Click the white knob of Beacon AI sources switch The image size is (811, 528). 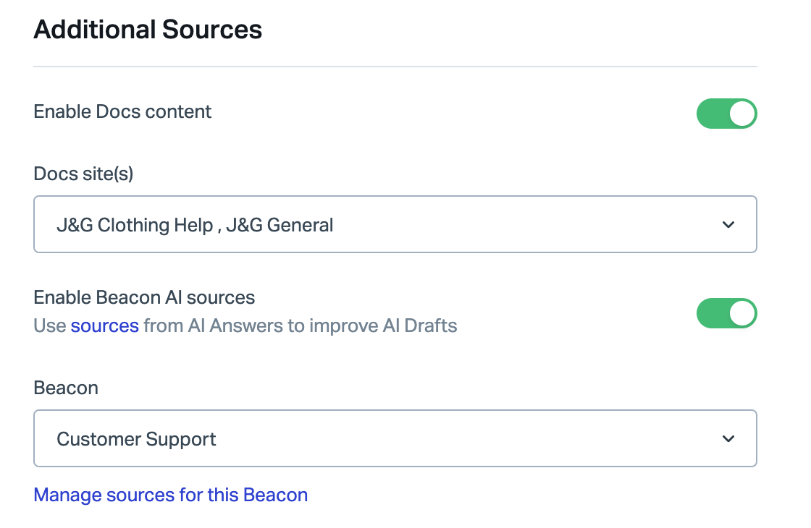tap(742, 313)
